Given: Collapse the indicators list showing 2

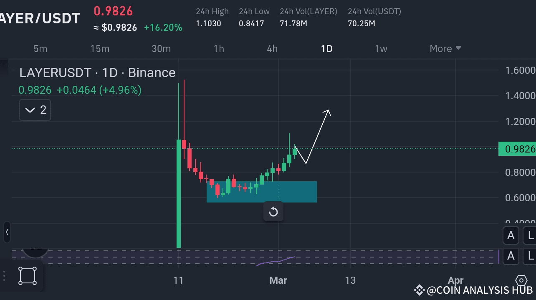Looking at the screenshot, I should click(x=35, y=110).
